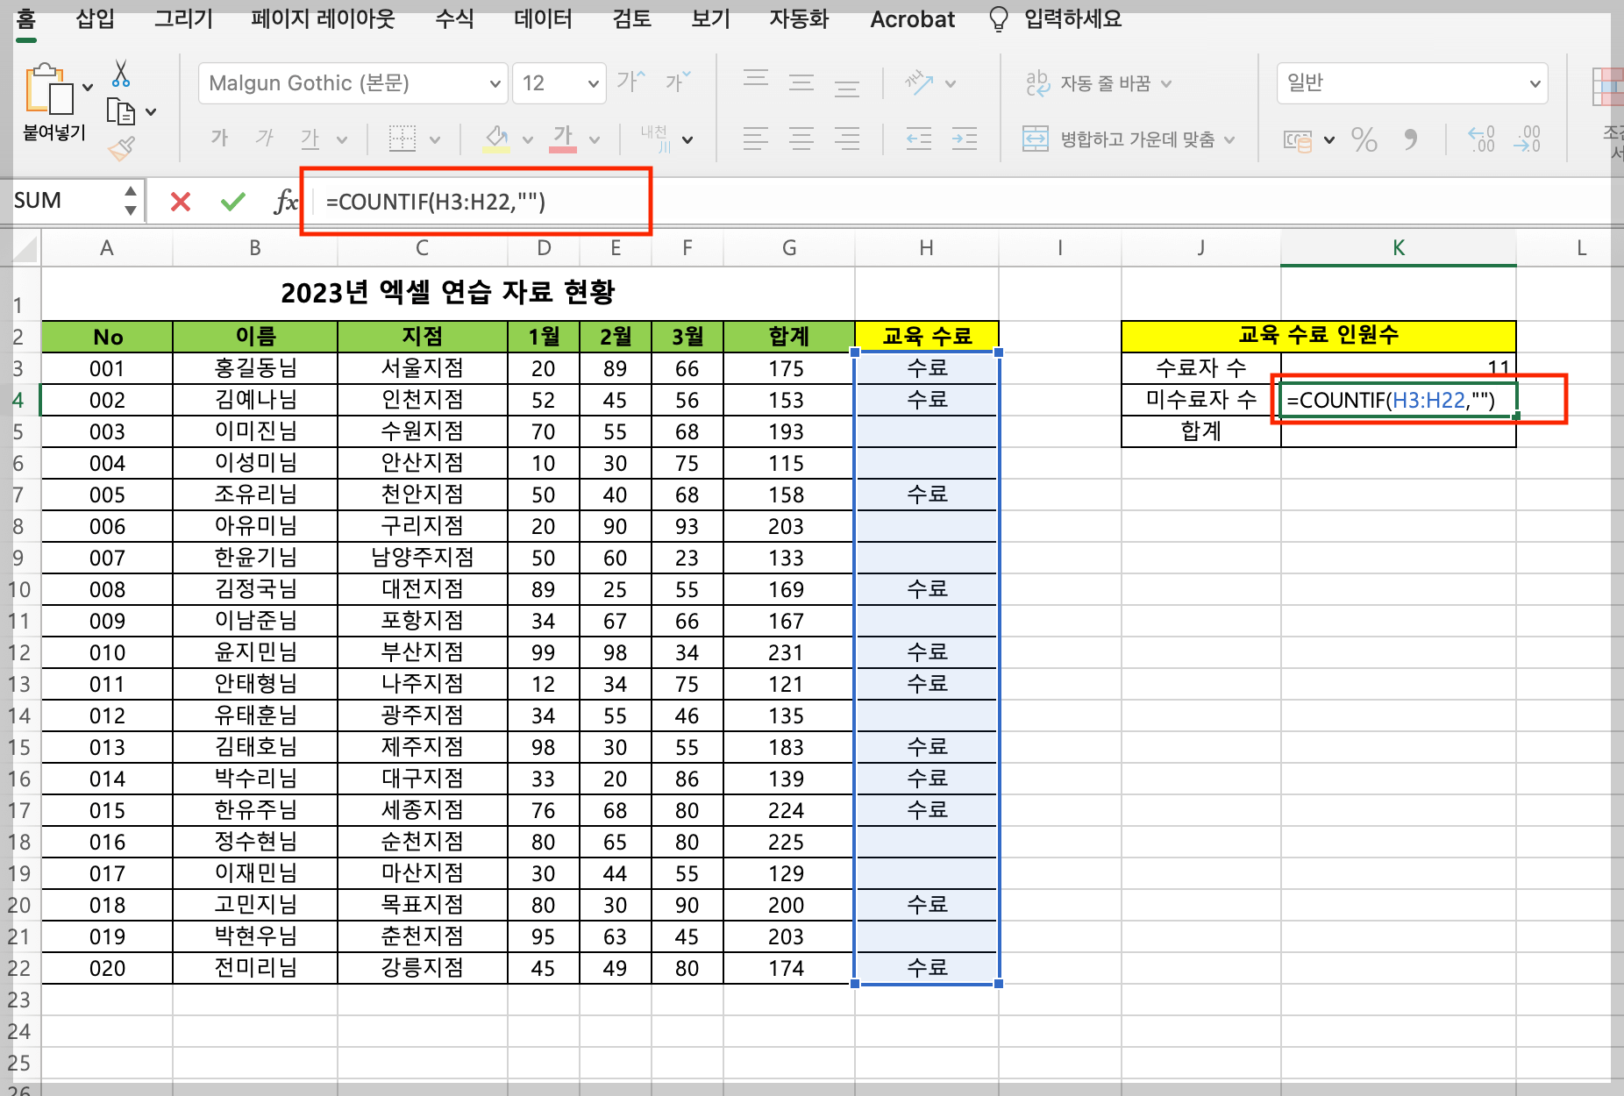This screenshot has height=1096, width=1624.
Task: Apply italic formatting icon
Action: 263,138
